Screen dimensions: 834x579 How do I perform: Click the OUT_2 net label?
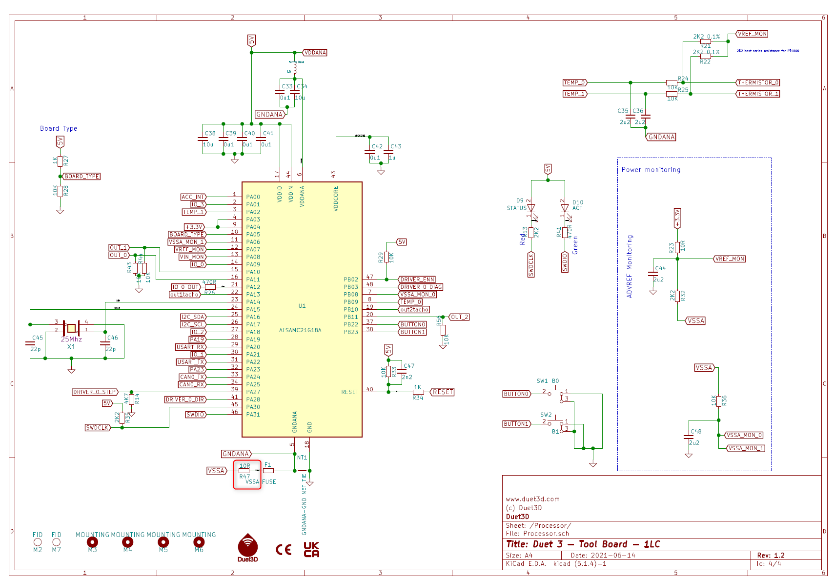point(459,317)
